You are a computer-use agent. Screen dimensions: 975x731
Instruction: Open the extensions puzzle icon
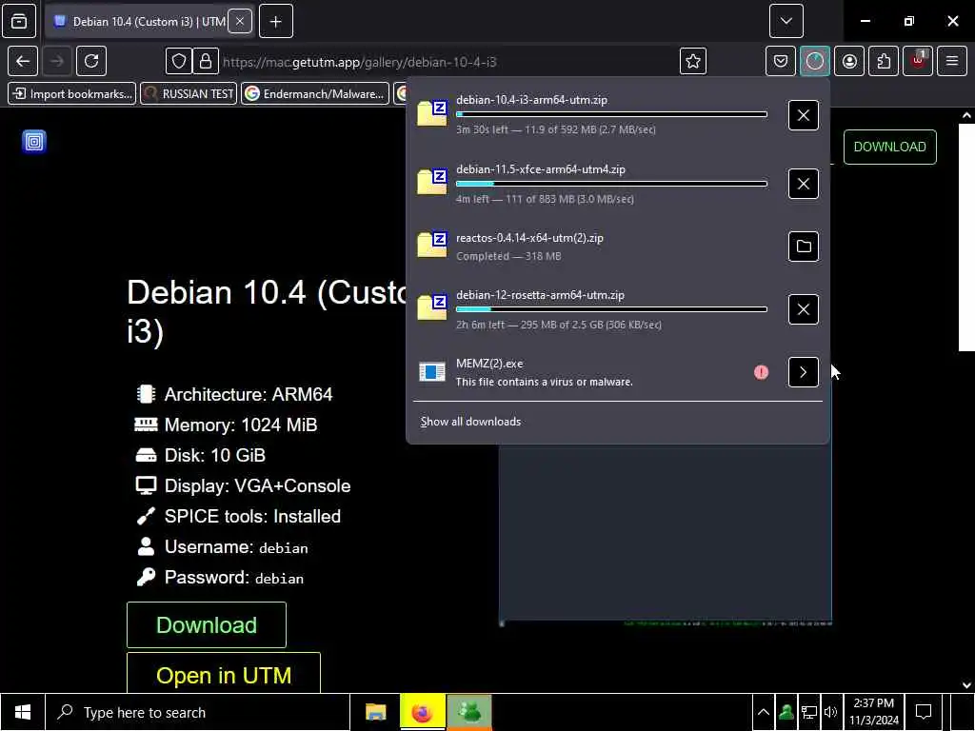click(884, 61)
